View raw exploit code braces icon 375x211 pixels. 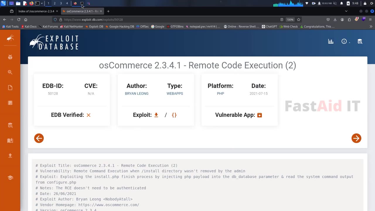tap(174, 115)
